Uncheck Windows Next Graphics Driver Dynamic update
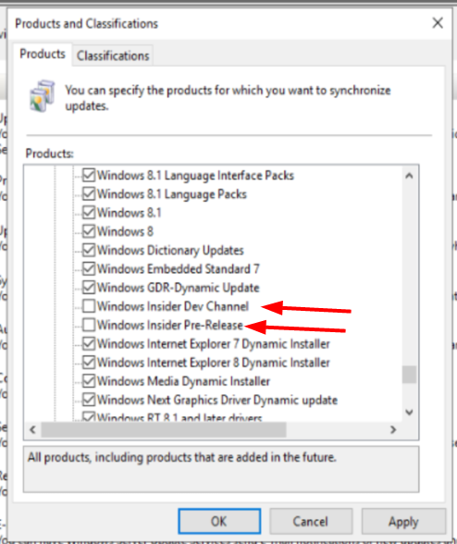 (x=89, y=400)
